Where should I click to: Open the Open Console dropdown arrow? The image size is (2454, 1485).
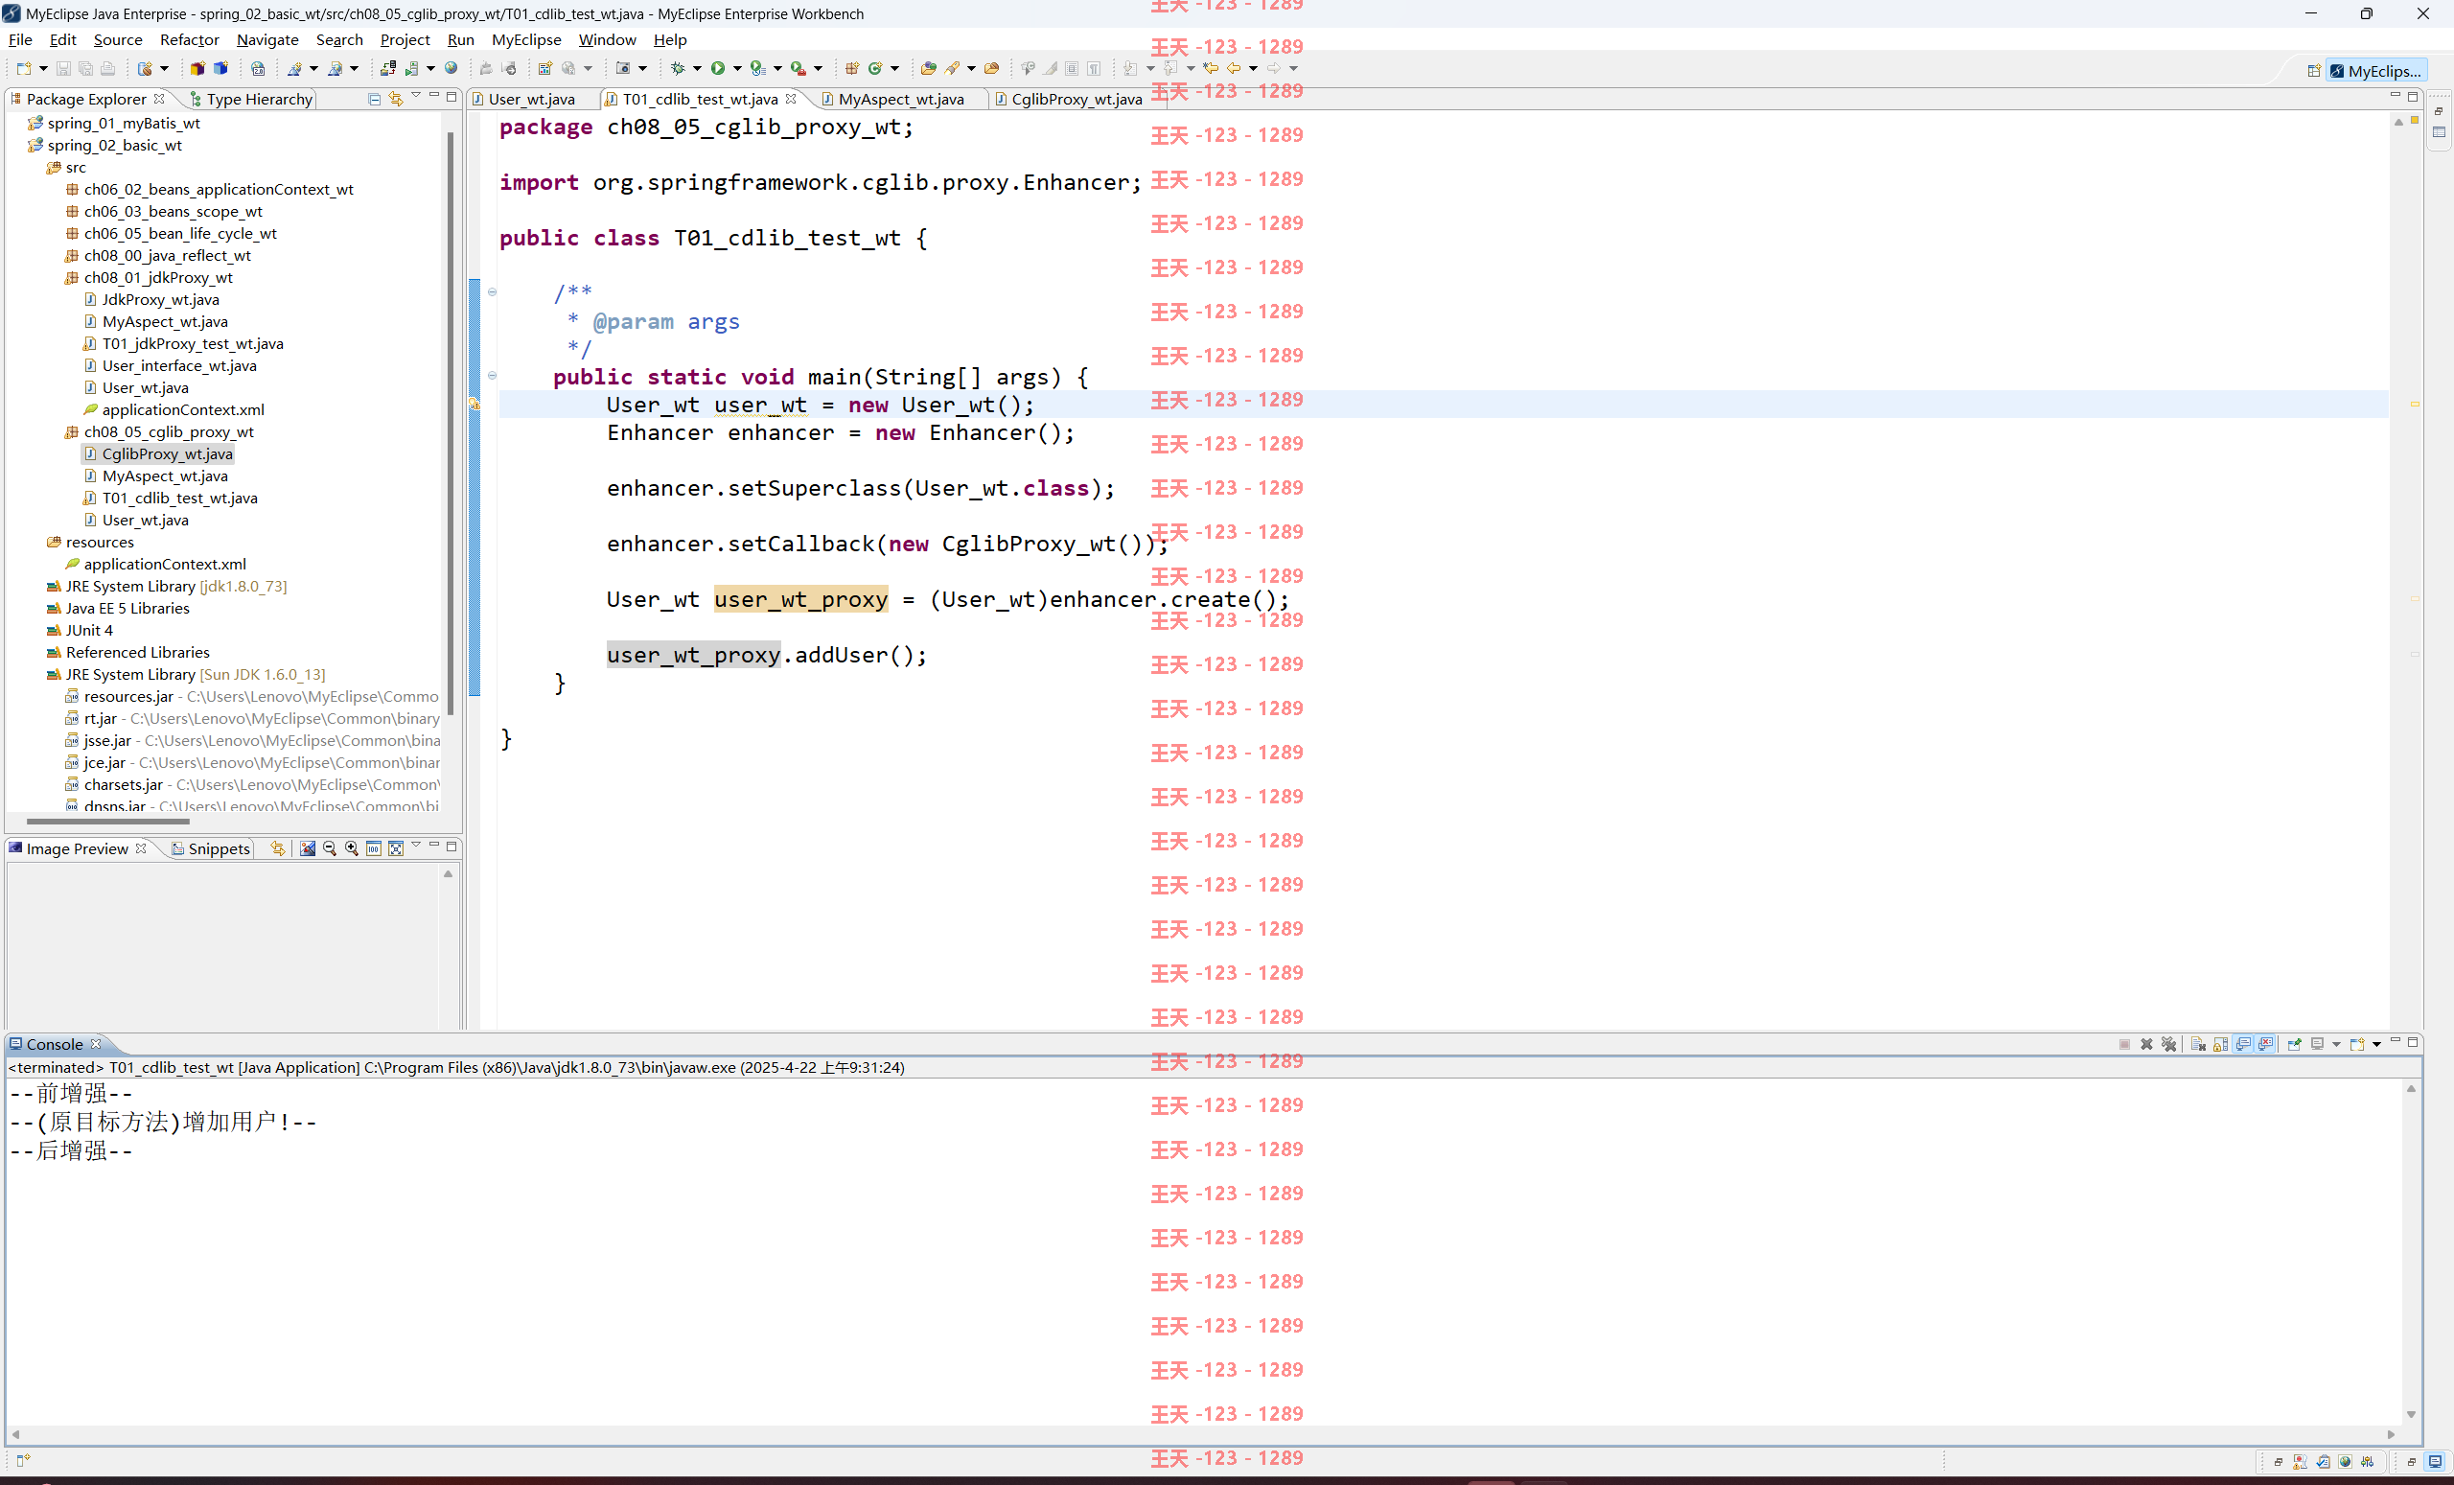tap(2376, 1044)
